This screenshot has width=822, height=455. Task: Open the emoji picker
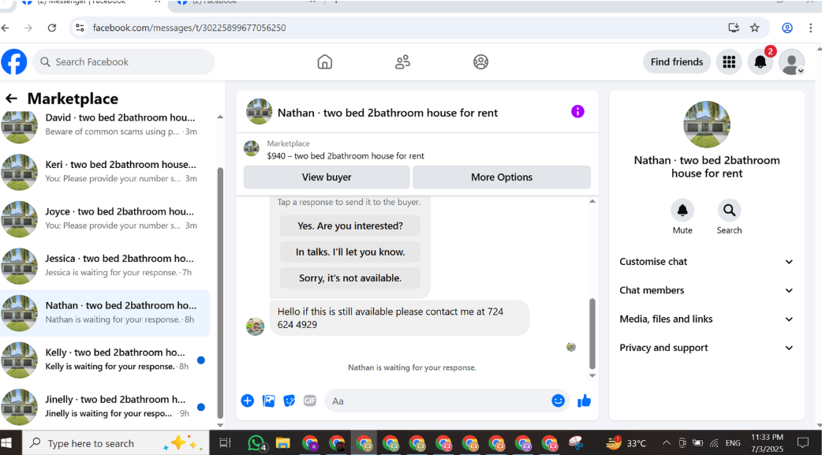click(559, 401)
